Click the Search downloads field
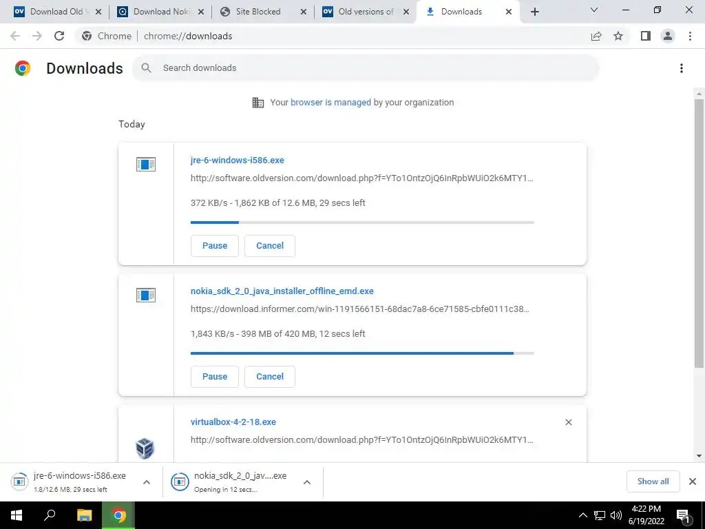This screenshot has width=705, height=529. 366,68
